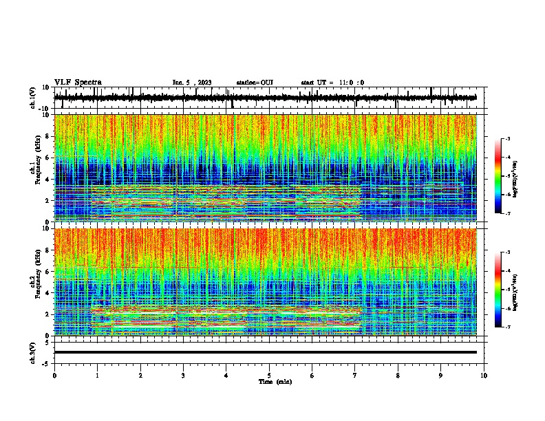This screenshot has width=545, height=421.
Task: Click the '2' kHz tick on ch.2 spectrogram
Action: click(x=48, y=314)
